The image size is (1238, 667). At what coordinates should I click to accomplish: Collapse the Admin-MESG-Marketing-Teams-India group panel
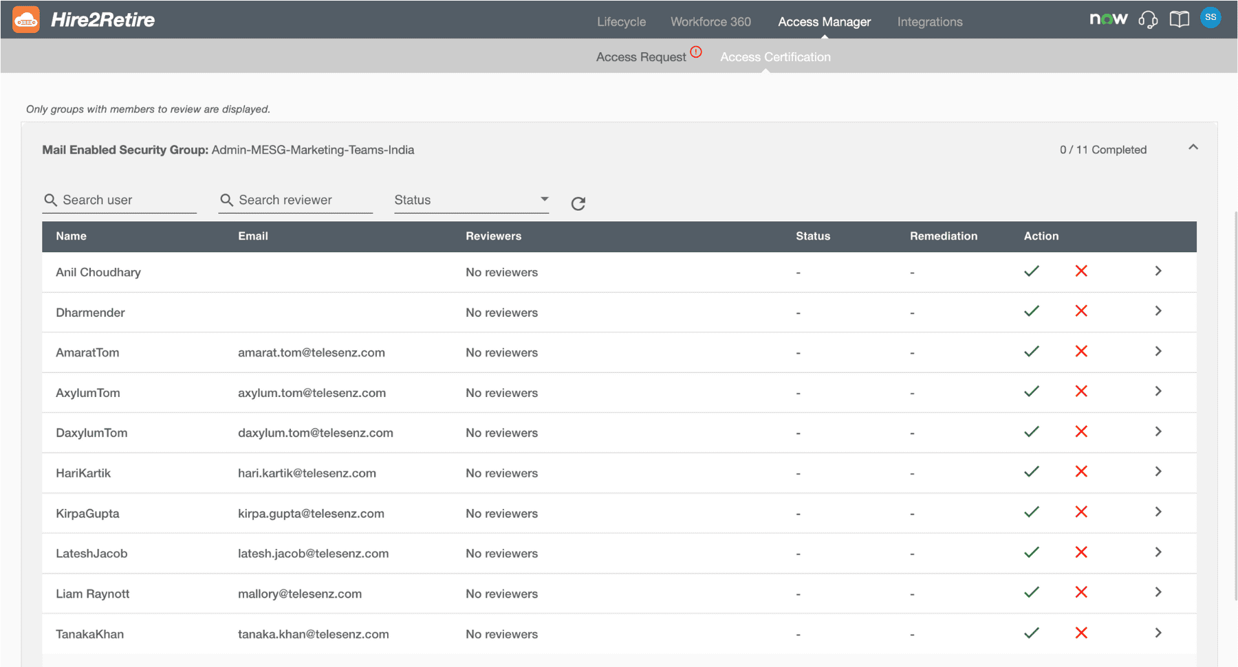(x=1194, y=146)
